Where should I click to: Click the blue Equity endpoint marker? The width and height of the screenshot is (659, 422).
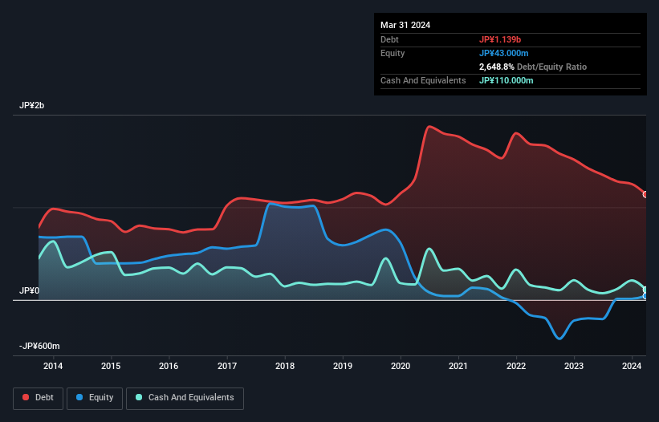click(x=645, y=296)
